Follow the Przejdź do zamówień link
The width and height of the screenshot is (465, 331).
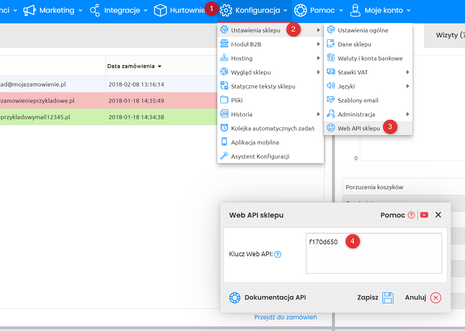tap(285, 317)
